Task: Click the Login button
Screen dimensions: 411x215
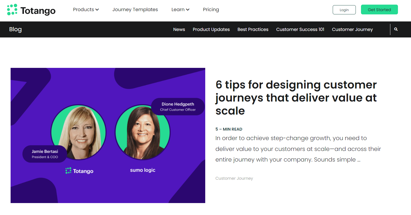Action: [x=344, y=10]
